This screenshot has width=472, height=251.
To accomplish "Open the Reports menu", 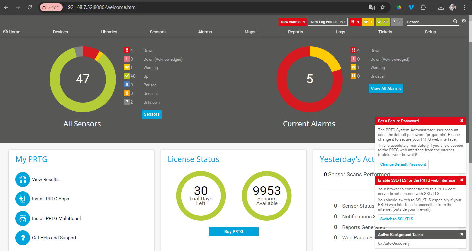I will click(296, 32).
